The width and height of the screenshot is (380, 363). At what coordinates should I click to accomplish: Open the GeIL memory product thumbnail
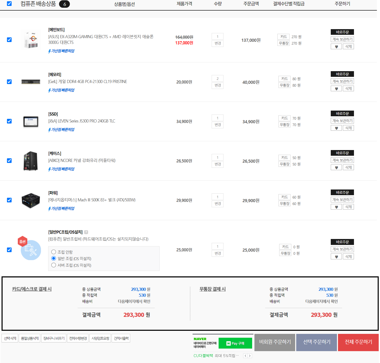(x=31, y=82)
